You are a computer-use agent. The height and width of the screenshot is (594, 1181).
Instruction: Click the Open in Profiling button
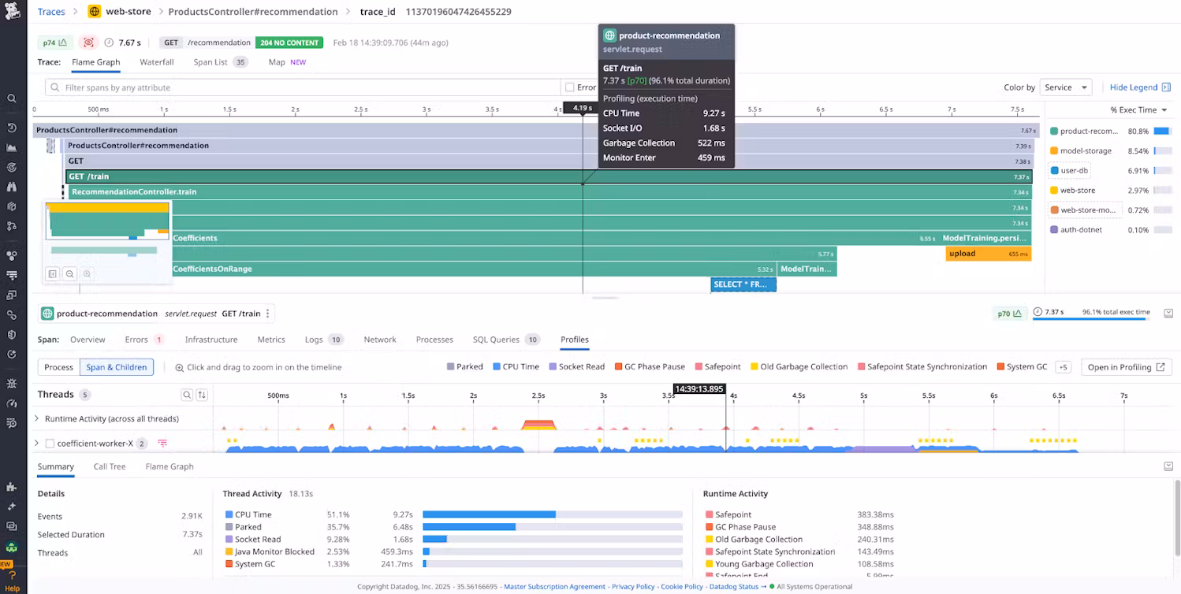coord(1125,367)
